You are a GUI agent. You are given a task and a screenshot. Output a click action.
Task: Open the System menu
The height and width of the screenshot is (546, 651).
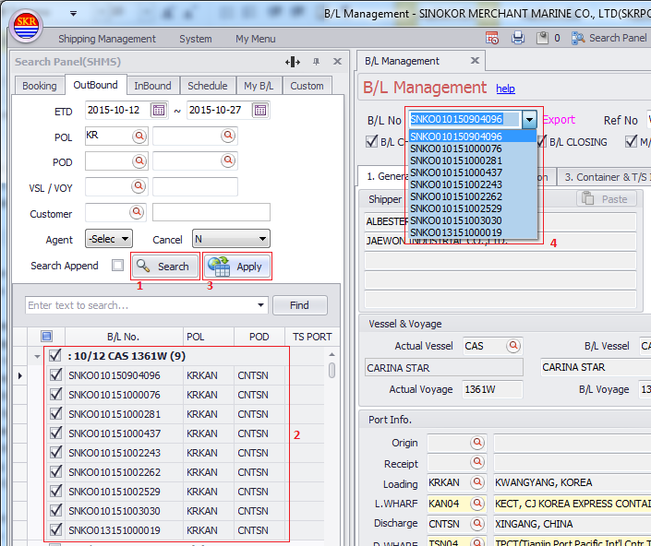coord(196,39)
